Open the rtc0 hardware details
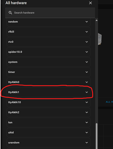 tap(49, 42)
